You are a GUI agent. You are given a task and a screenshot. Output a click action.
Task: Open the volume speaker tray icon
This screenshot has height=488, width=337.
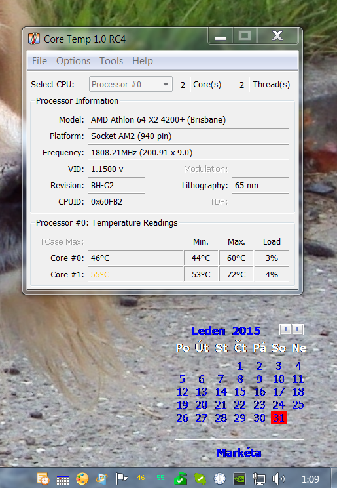click(279, 479)
